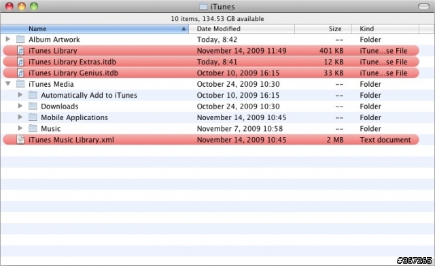
Task: Select iTunes Library Genius.itdb file name
Action: (x=73, y=73)
